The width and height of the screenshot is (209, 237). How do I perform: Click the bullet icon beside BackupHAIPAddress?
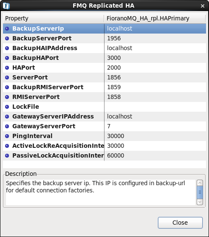pos(7,48)
